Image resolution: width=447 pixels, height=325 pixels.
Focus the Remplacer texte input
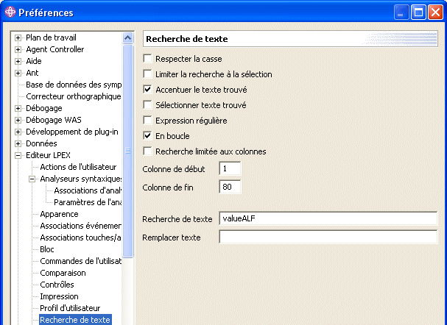pyautogui.click(x=328, y=237)
